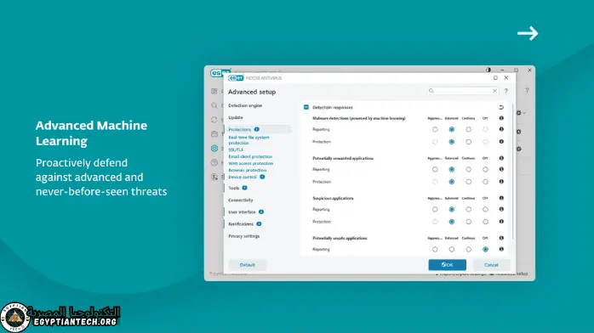
Task: Click the info icon for Potentially unwanted applications
Action: [x=501, y=158]
